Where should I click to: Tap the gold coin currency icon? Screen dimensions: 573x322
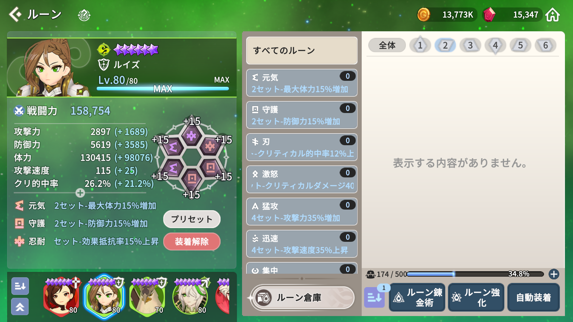click(x=423, y=15)
